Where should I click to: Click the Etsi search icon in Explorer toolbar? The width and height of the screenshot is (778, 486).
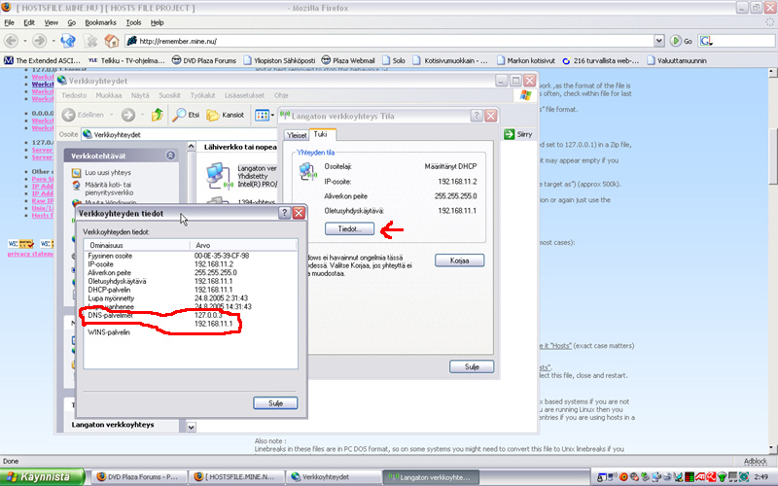pyautogui.click(x=181, y=115)
